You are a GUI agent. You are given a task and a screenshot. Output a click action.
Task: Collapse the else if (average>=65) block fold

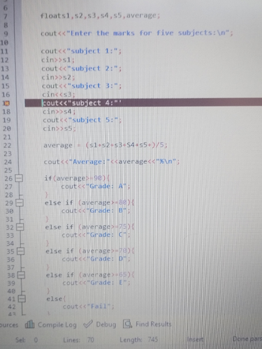tap(21, 275)
